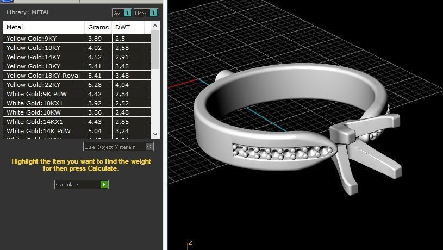Select White Gold:10KW row
Viewport: 443px width, 250px height.
(x=77, y=112)
